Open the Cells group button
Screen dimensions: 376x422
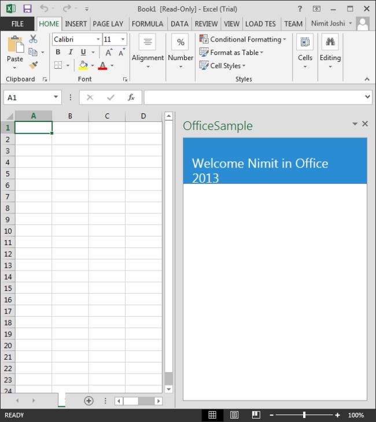305,51
